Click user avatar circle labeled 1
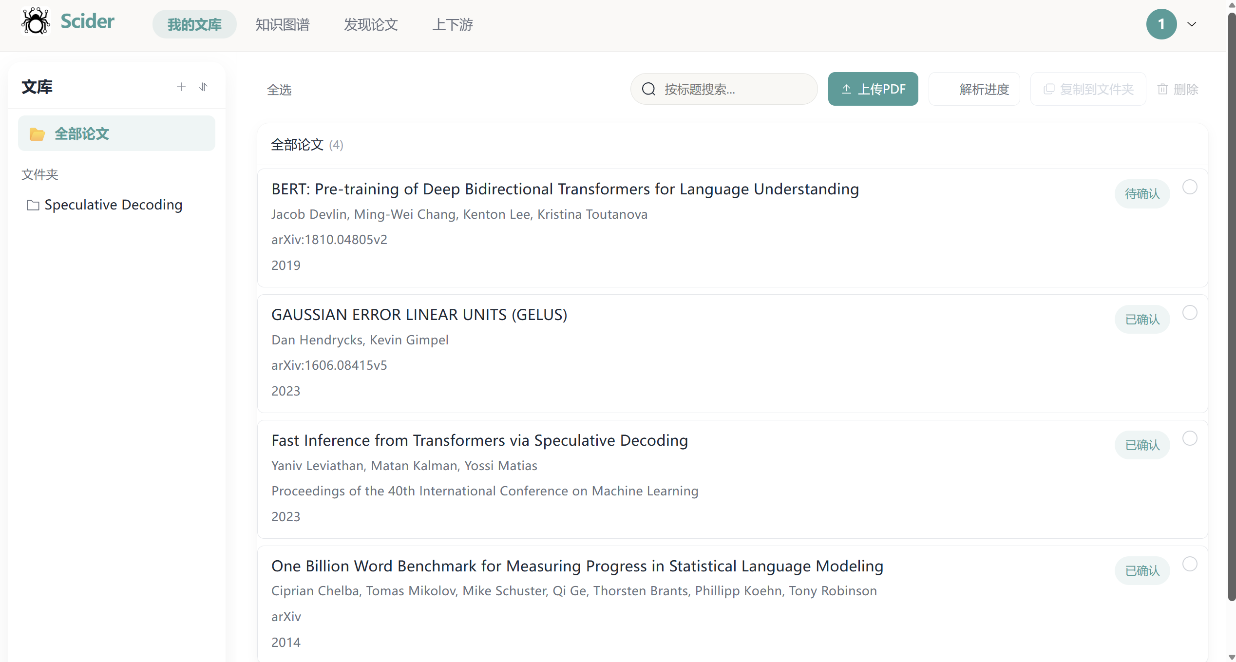 point(1161,24)
